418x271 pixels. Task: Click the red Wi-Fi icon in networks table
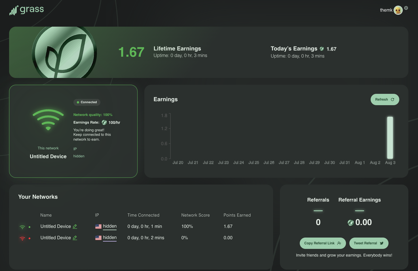[22, 238]
